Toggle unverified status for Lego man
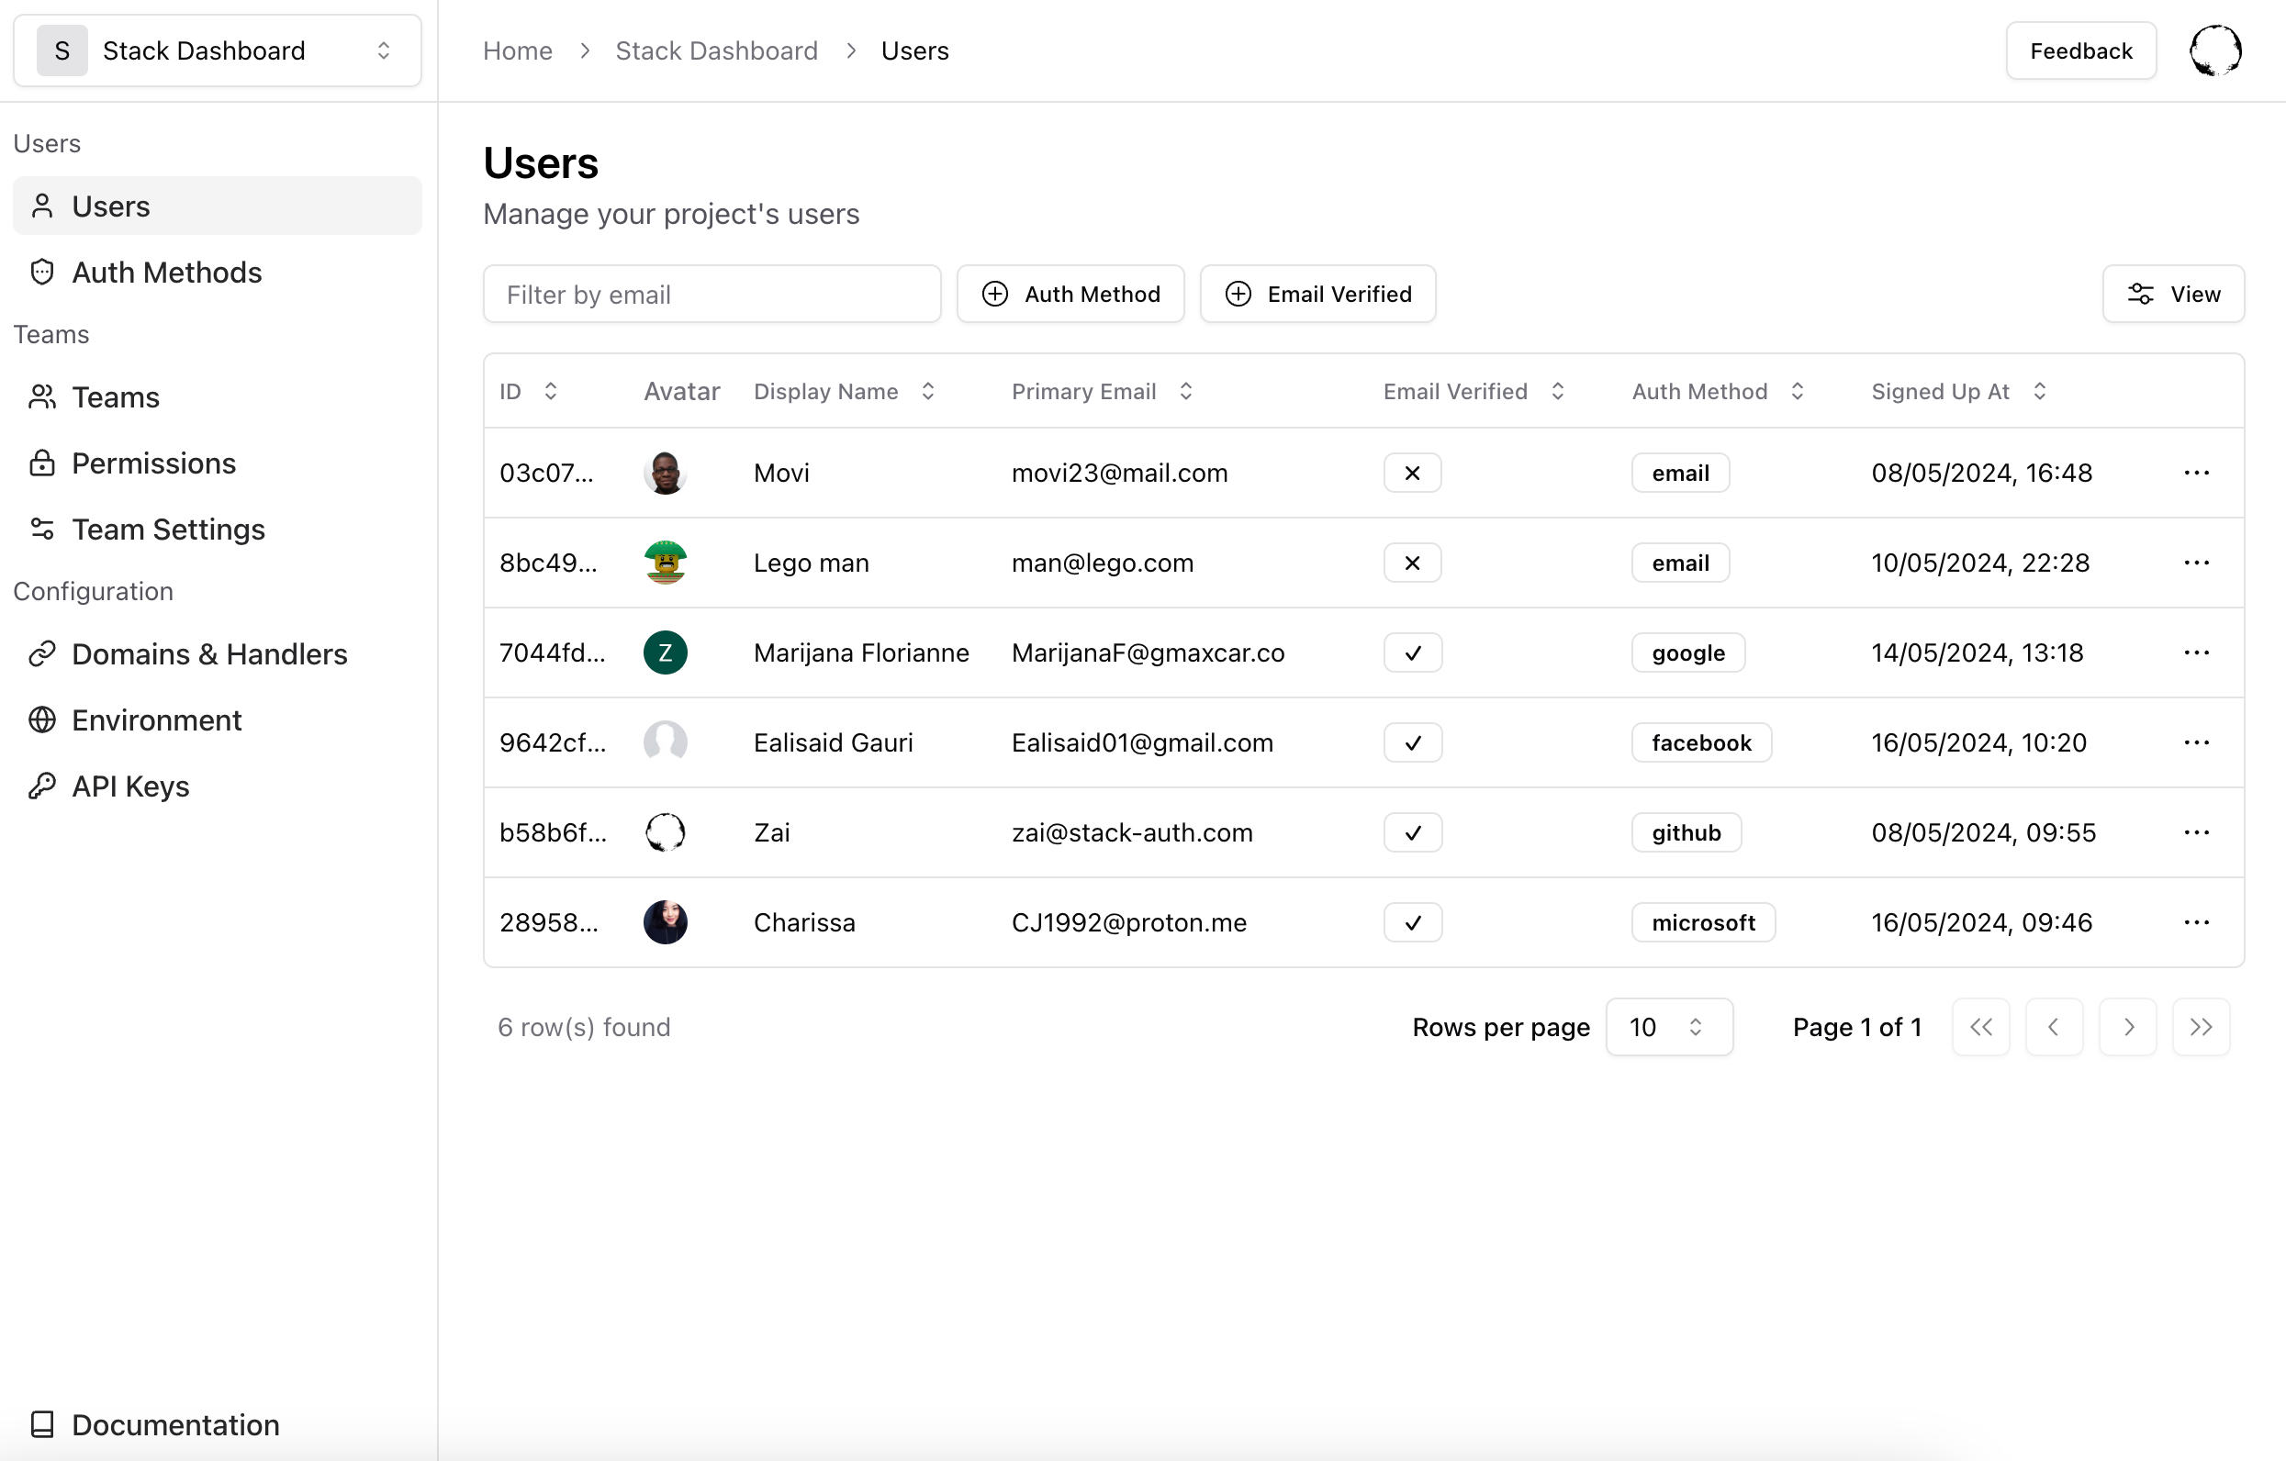 [1411, 563]
